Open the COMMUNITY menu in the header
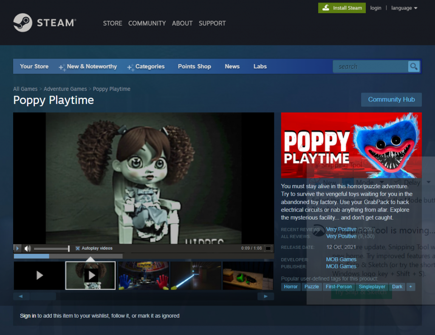The width and height of the screenshot is (435, 335). pos(147,23)
